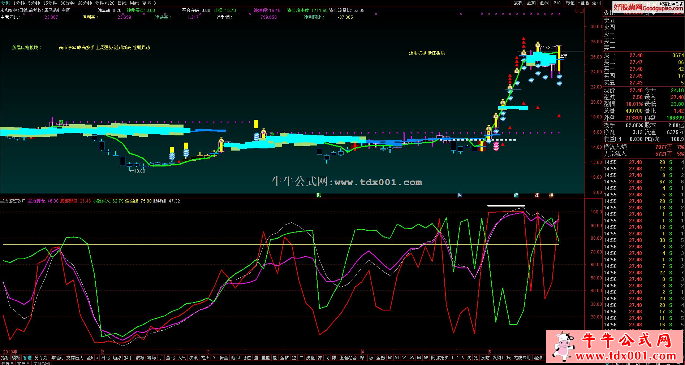Viewport: 685px width, 365px height.
Task: Open the F10 company info
Action: [557, 3]
